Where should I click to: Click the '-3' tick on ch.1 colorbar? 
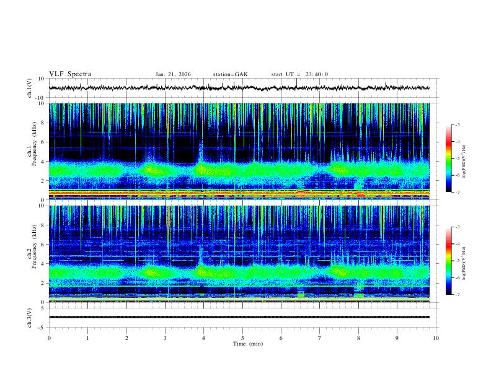(x=458, y=124)
